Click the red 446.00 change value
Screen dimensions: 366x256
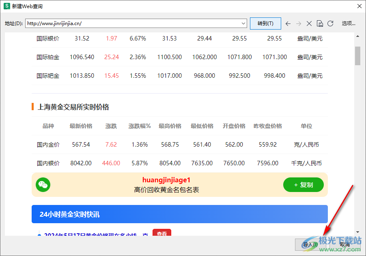point(111,163)
